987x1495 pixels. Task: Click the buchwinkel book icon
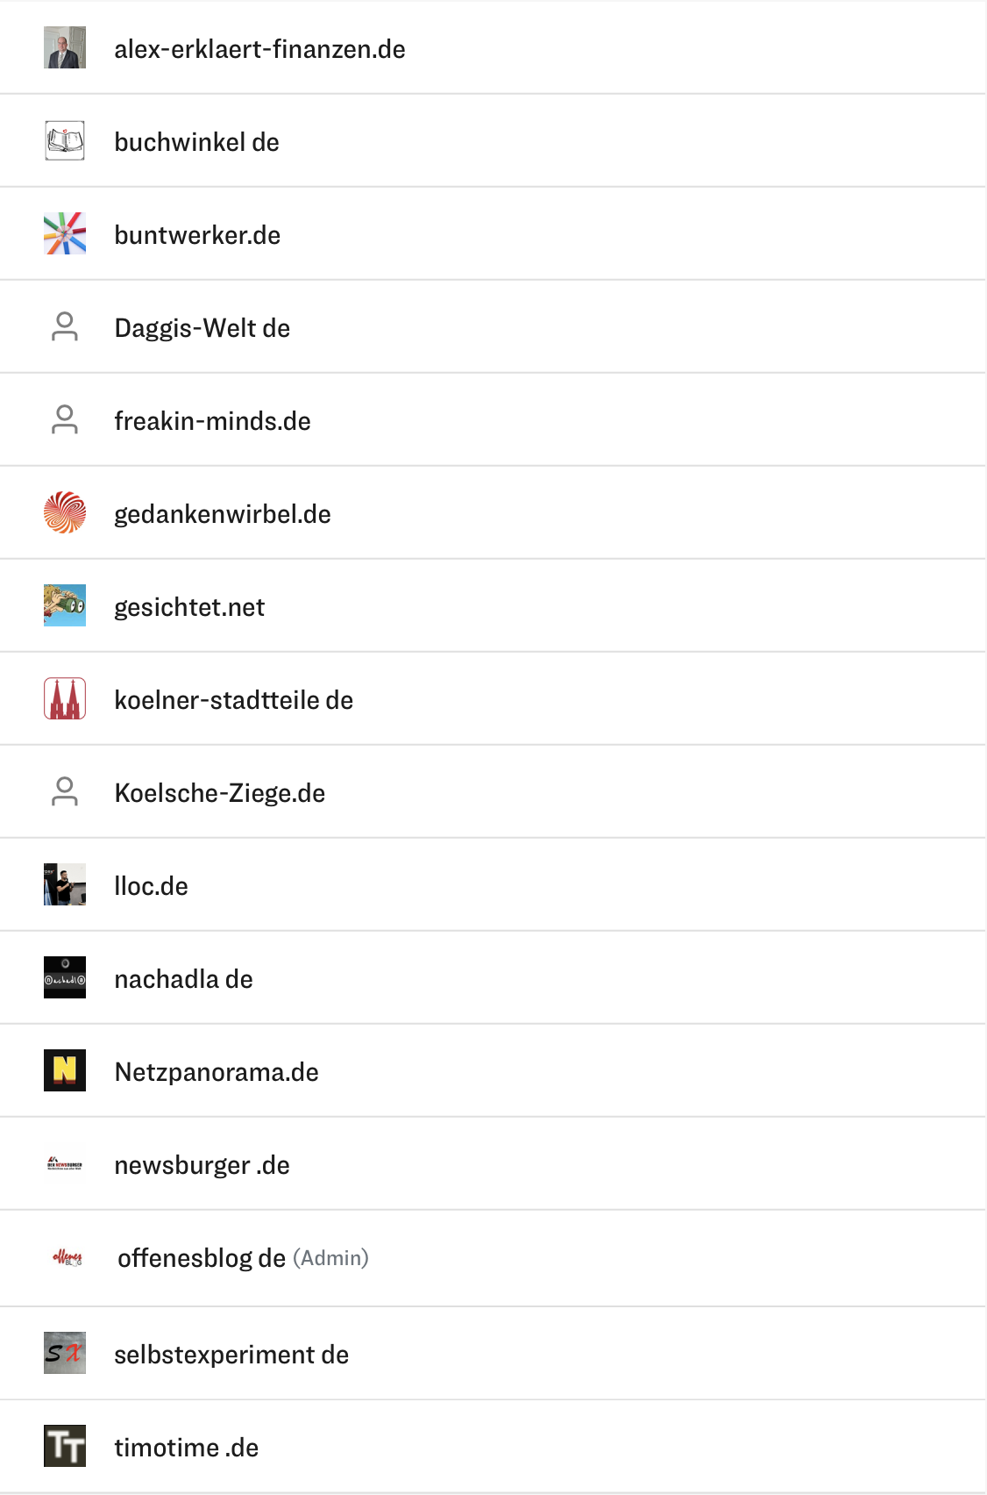point(65,140)
